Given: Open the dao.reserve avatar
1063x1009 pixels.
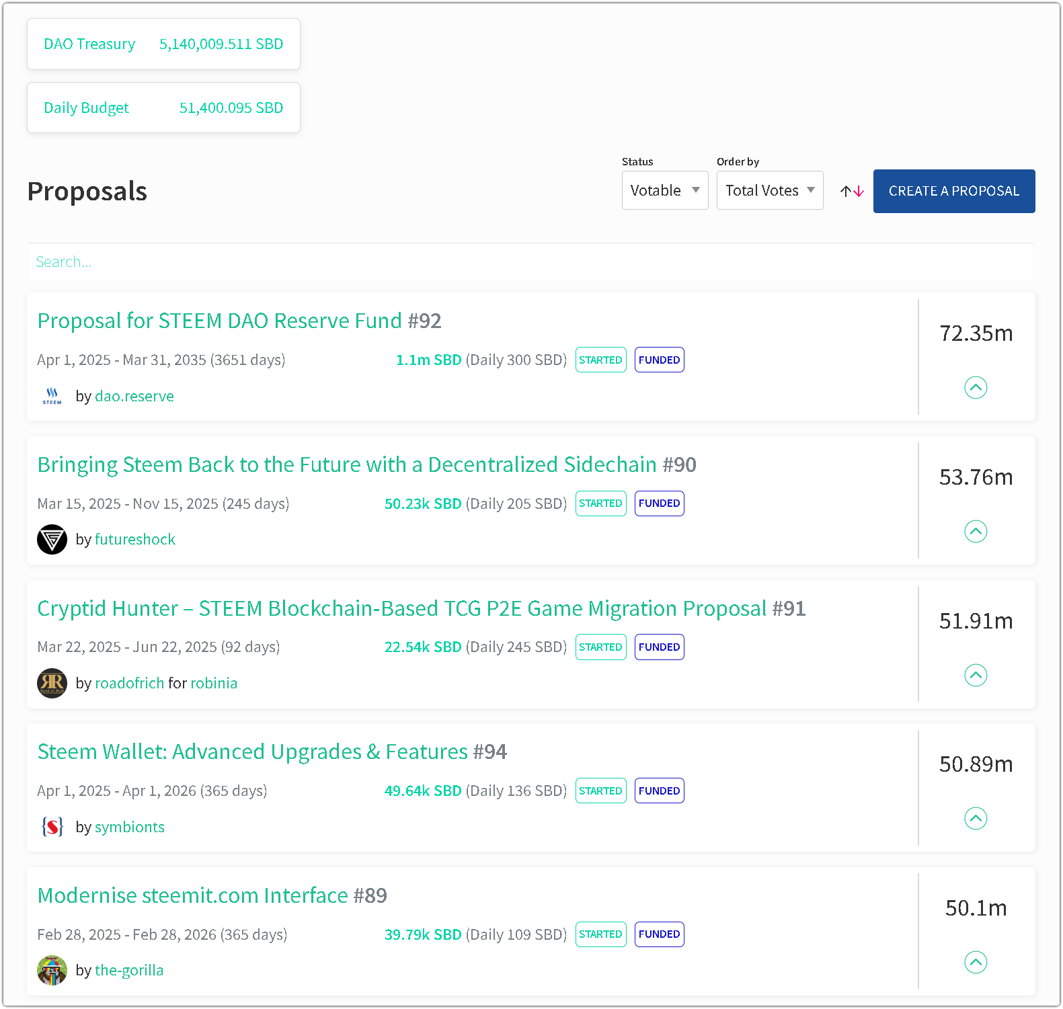Looking at the screenshot, I should (x=52, y=396).
